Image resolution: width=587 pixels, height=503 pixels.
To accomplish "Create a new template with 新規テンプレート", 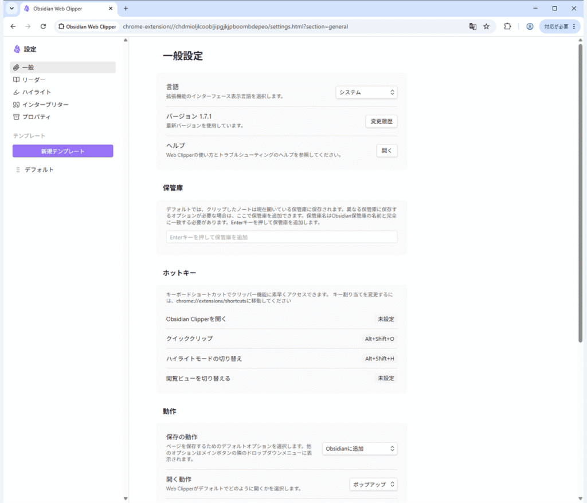I will [x=63, y=151].
